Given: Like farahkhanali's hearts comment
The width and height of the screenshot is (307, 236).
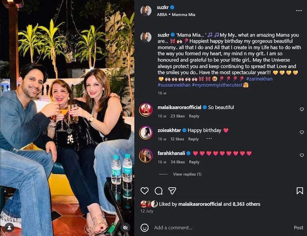Looking at the screenshot, I should tap(302, 155).
